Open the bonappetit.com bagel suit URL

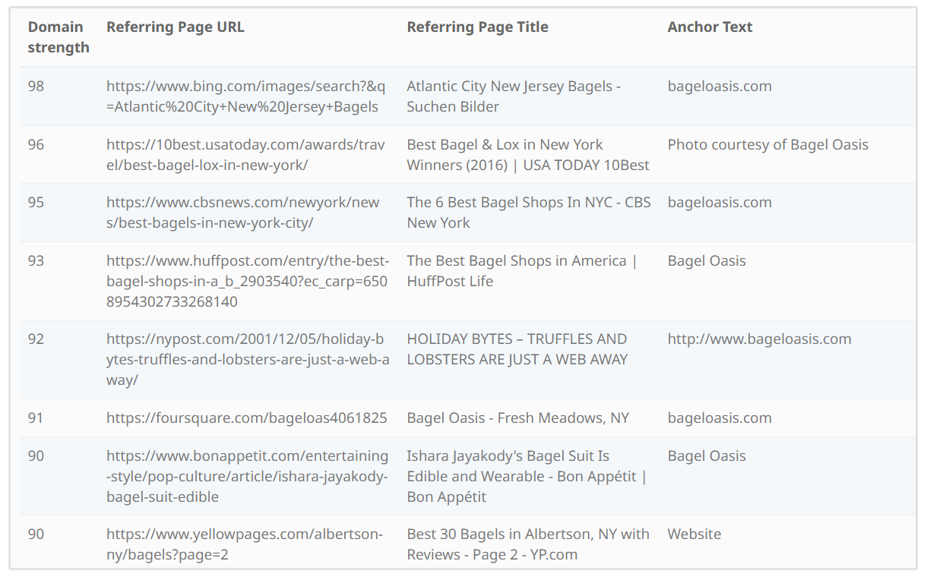tap(247, 476)
